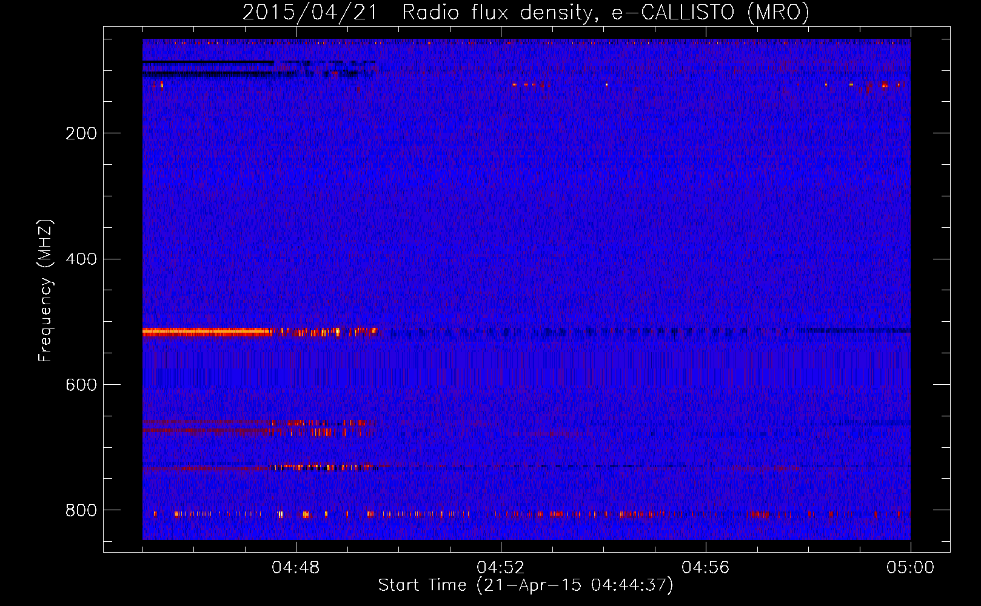
Task: Click the plot title '2015/04/21 Radio flux density, e-CALLISTO (MRO)'
Action: pyautogui.click(x=526, y=12)
